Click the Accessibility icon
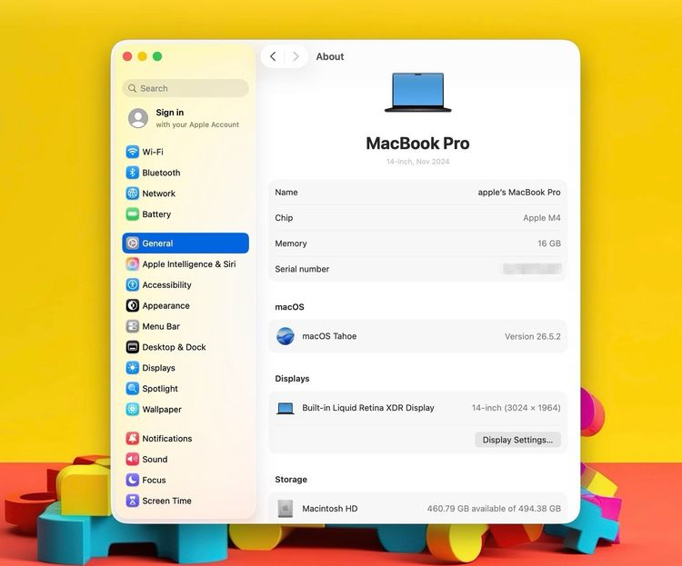This screenshot has width=682, height=566. 132,284
